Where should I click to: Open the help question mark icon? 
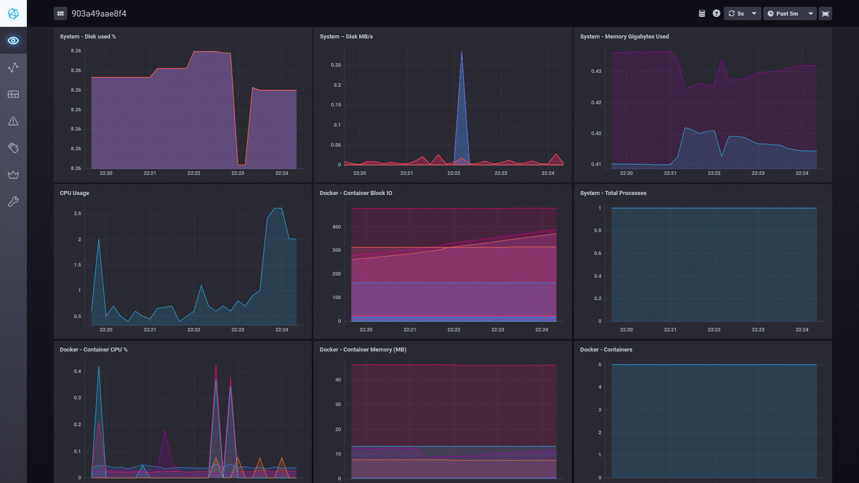pyautogui.click(x=716, y=13)
